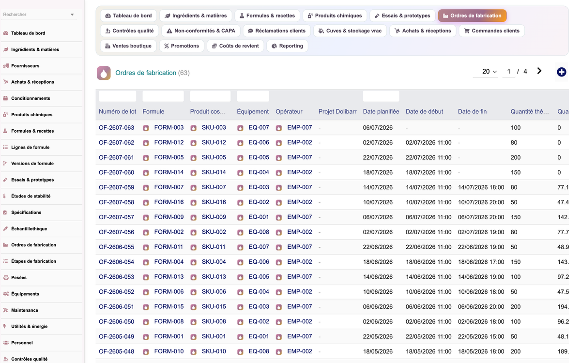Open the Ventes boutique tab
Viewport: 581px width, 363px height.
[128, 46]
